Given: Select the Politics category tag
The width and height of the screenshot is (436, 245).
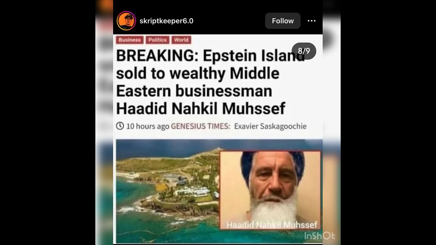Looking at the screenshot, I should click(157, 40).
